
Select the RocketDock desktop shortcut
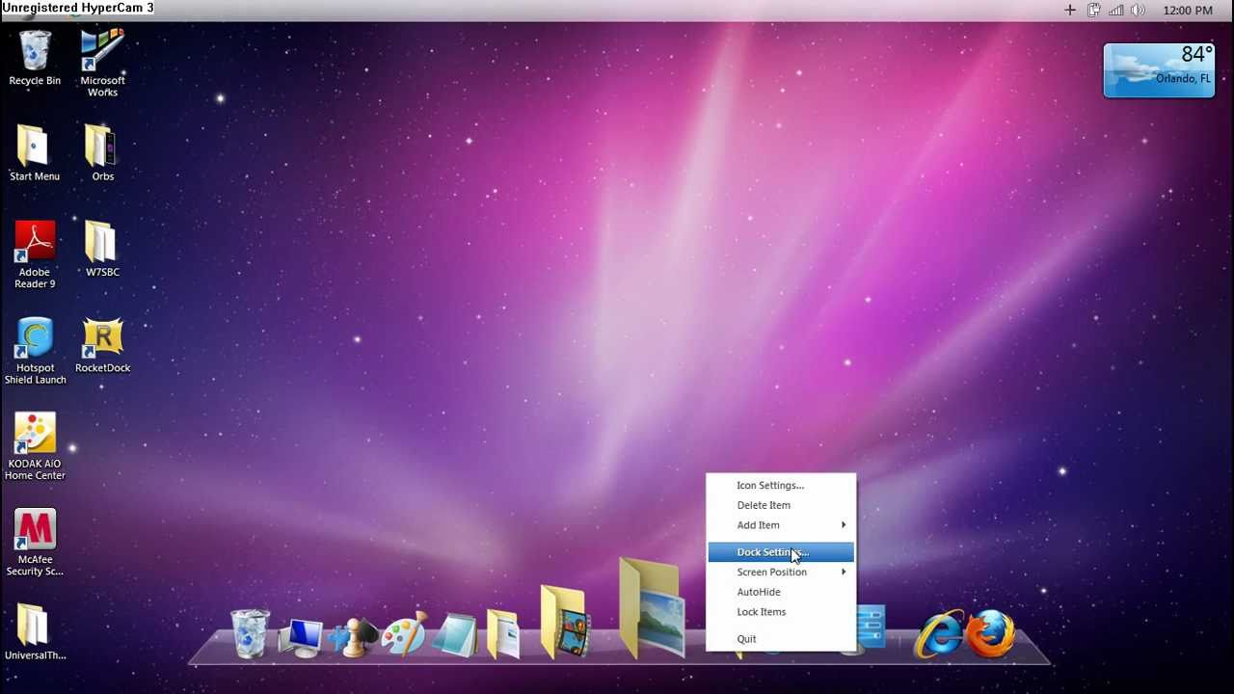(x=102, y=345)
